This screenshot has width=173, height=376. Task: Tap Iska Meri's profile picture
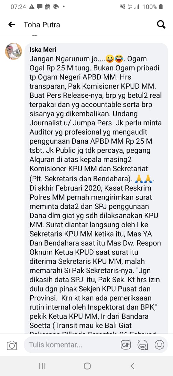14,51
